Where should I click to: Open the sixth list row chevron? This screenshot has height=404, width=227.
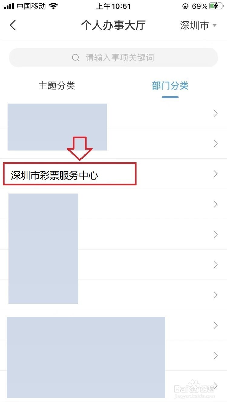pyautogui.click(x=216, y=265)
